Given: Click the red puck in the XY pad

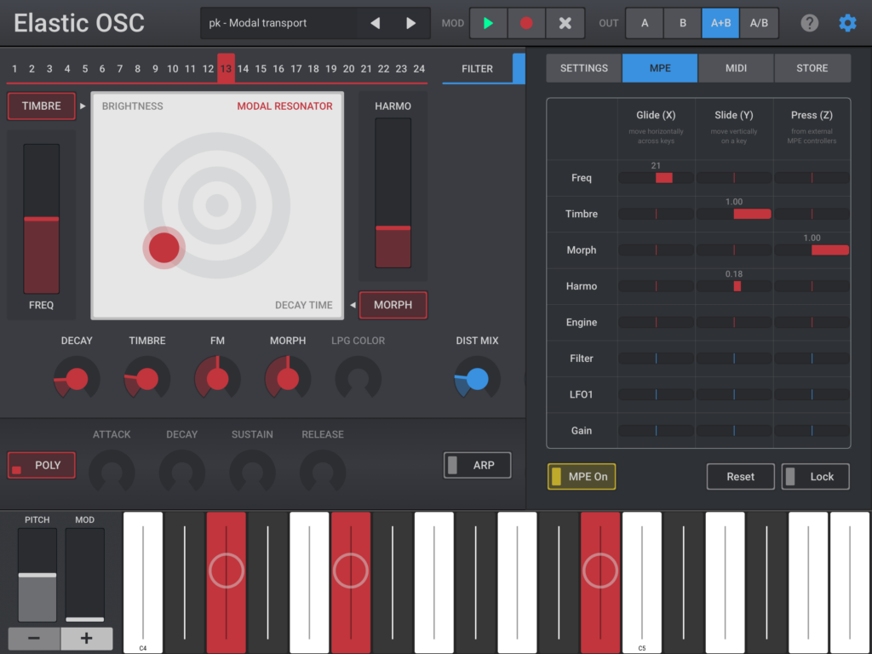Looking at the screenshot, I should (x=164, y=248).
